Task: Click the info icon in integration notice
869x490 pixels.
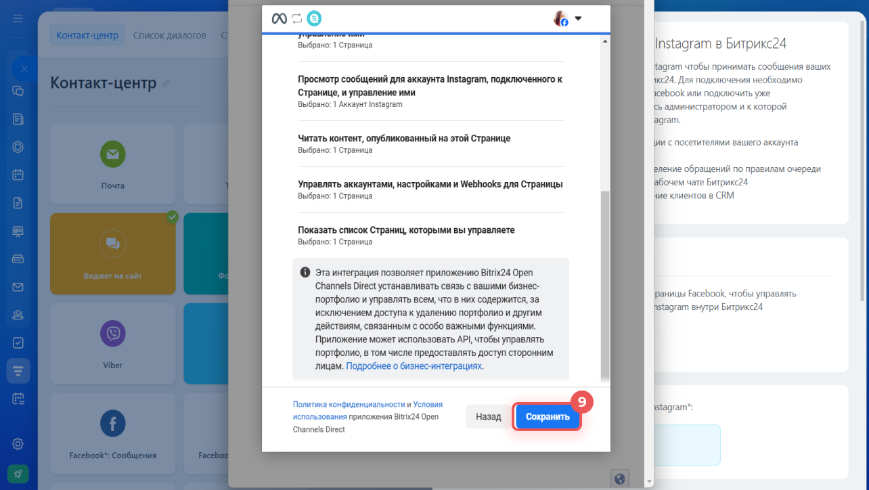Action: coord(305,272)
